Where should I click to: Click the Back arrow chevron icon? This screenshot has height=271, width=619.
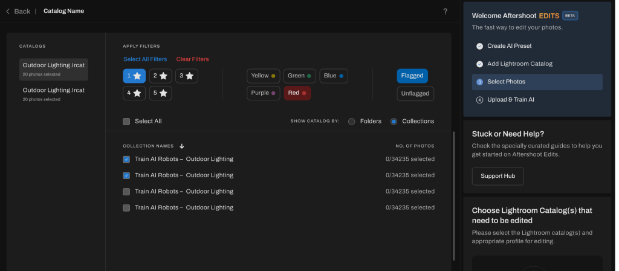point(8,11)
